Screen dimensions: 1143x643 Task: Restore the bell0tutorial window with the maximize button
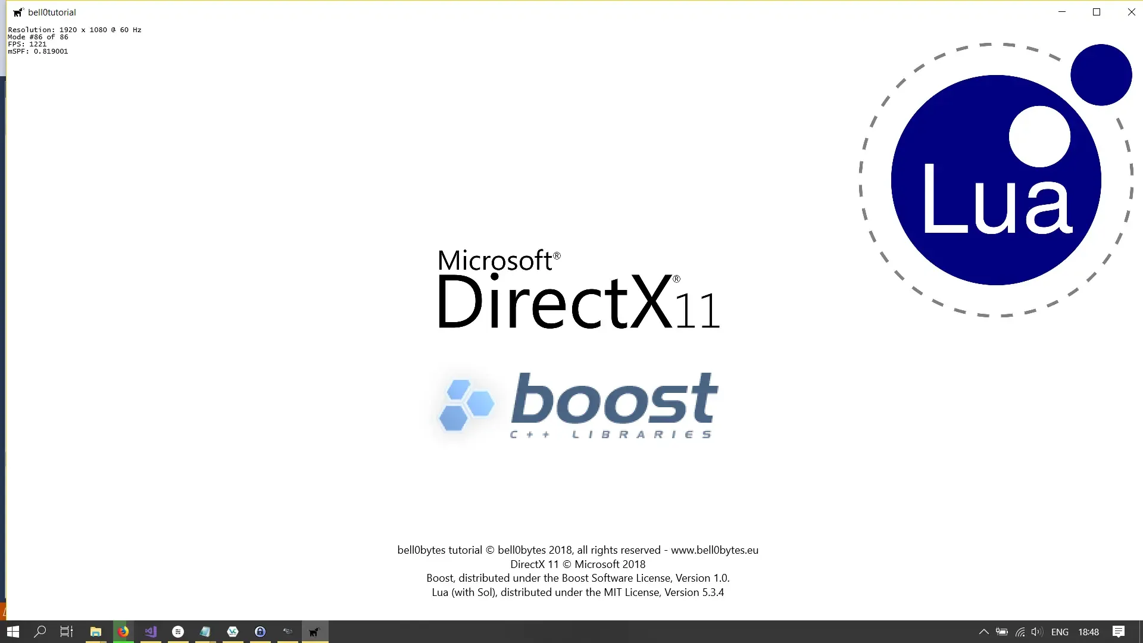tap(1096, 12)
